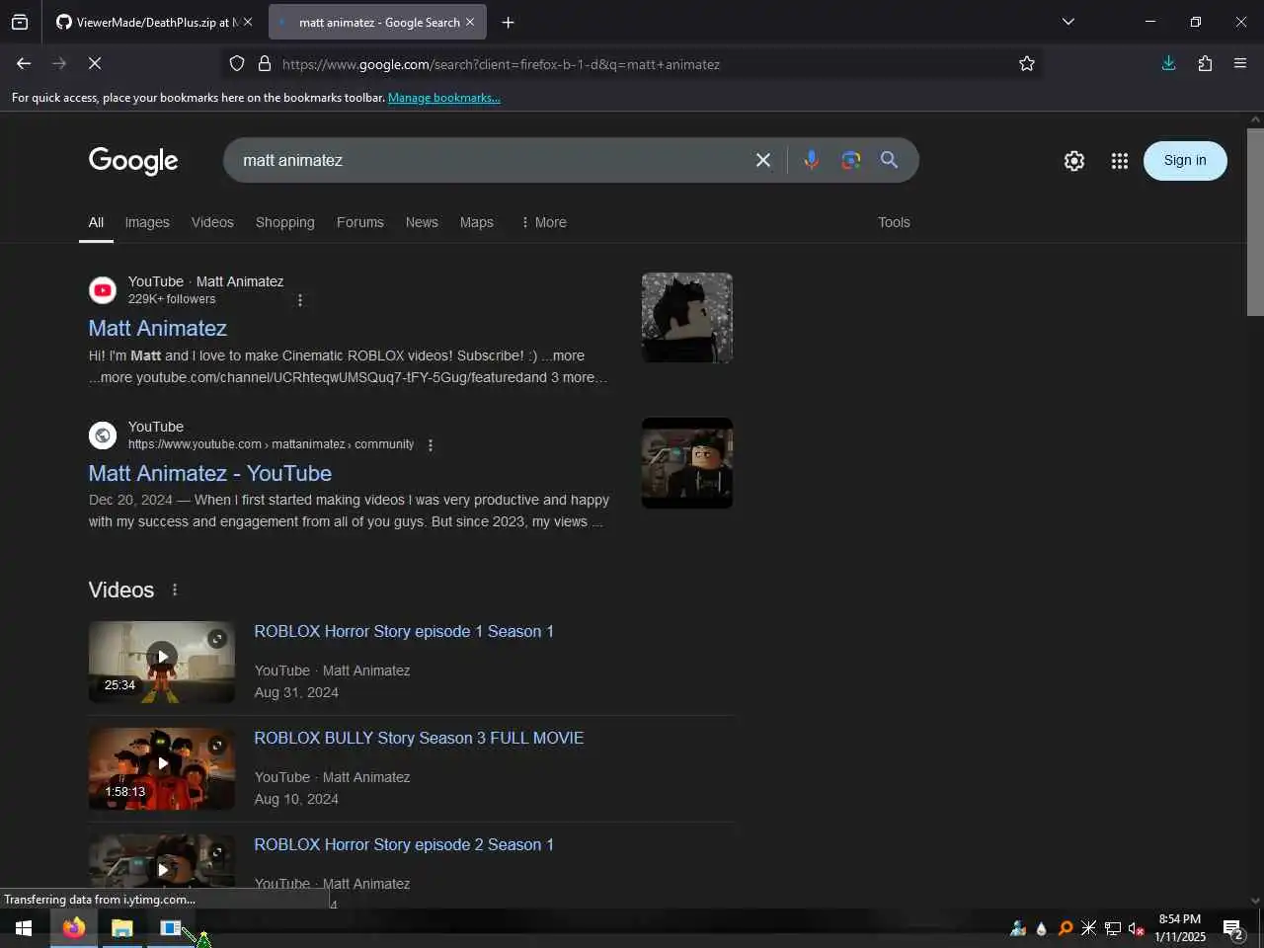
Task: Play Horror Story episode 1 video thumbnail
Action: click(162, 662)
